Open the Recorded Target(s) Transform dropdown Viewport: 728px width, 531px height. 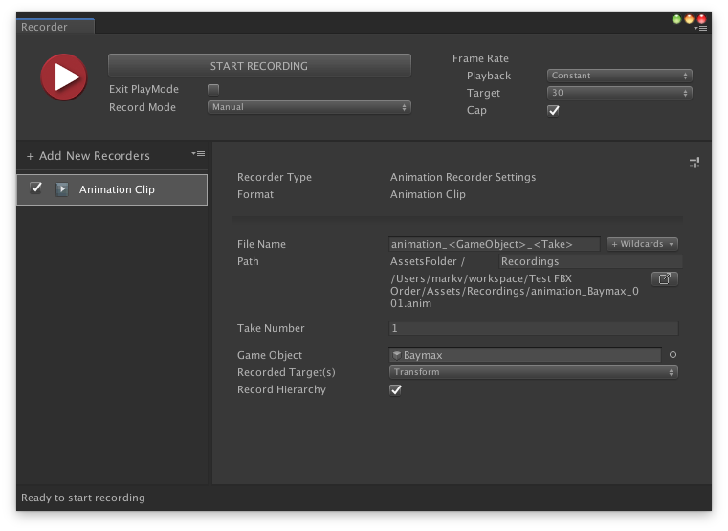[x=533, y=372]
